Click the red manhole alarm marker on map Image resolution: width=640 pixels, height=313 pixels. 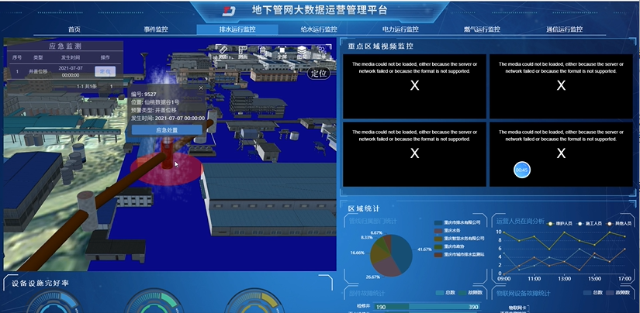(167, 155)
